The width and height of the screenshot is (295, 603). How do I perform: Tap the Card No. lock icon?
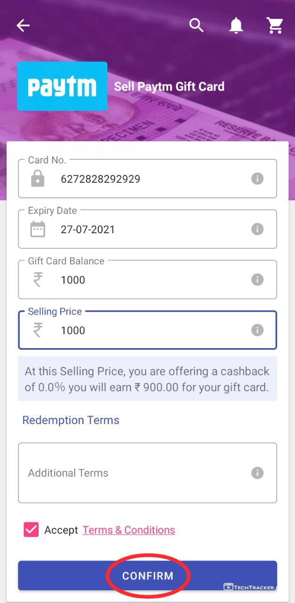(x=38, y=179)
